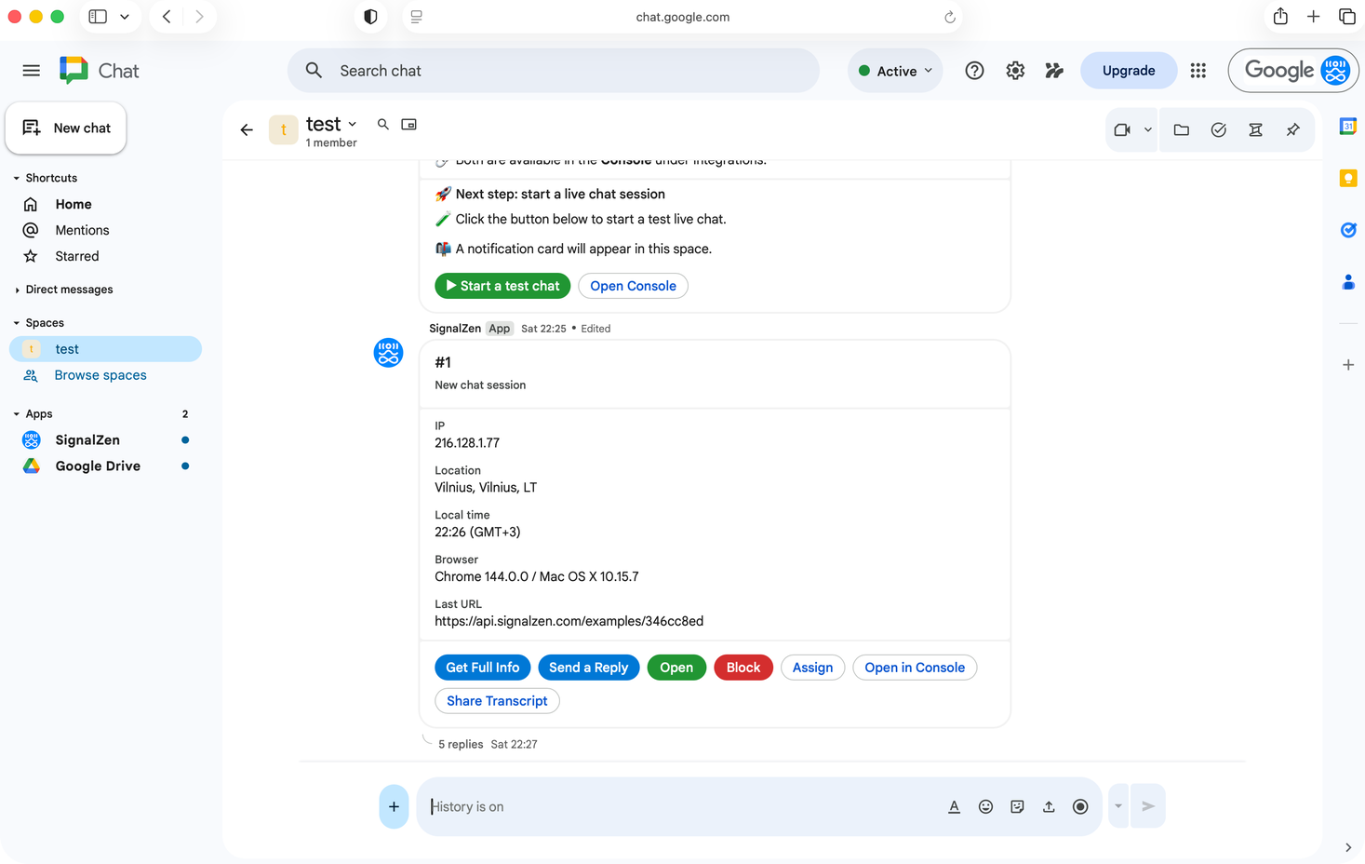Image resolution: width=1365 pixels, height=864 pixels.
Task: Click the text formatting icon in composer
Action: point(954,807)
